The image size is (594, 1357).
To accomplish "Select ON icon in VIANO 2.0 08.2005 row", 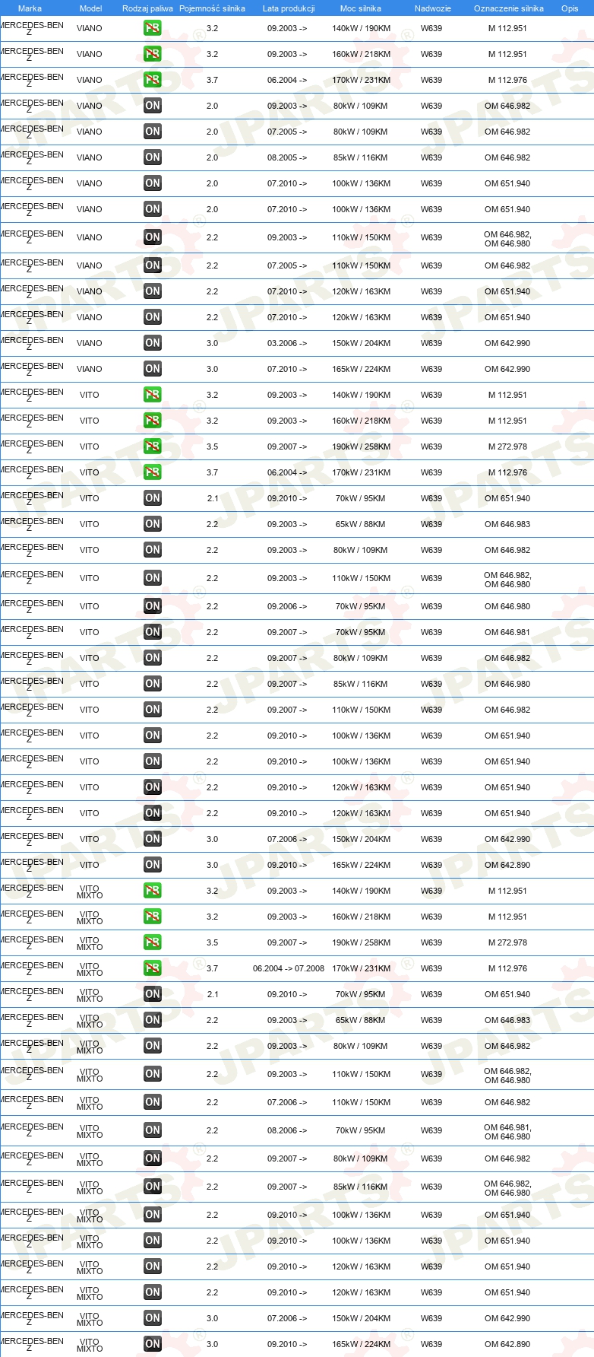I will pos(153,157).
